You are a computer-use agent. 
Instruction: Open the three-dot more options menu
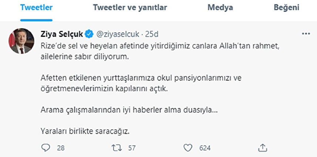[x=306, y=34]
